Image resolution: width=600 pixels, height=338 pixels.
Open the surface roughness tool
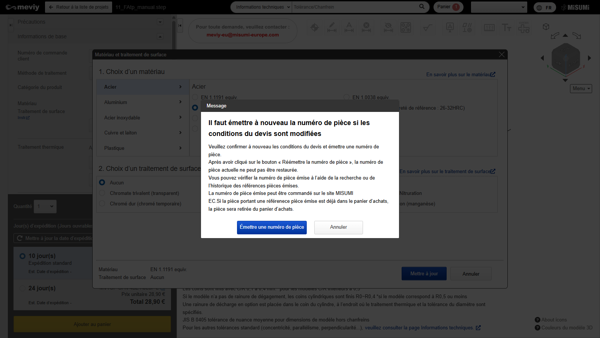point(427,27)
